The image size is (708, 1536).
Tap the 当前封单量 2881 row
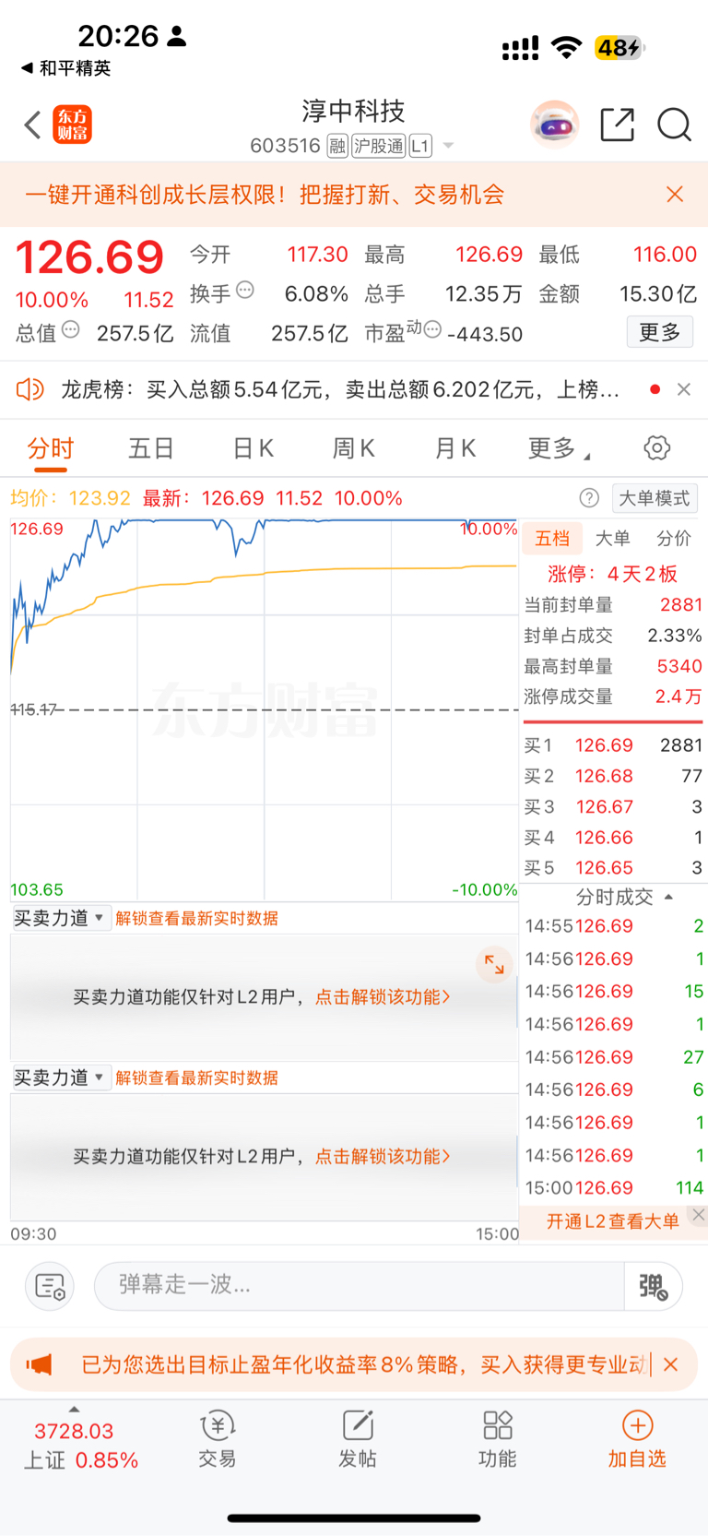click(x=613, y=605)
